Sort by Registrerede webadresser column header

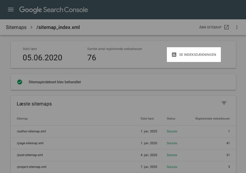point(213,119)
